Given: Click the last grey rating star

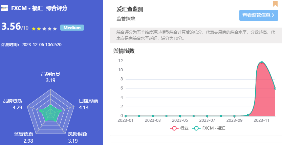Looking at the screenshot, I should 55,29.
